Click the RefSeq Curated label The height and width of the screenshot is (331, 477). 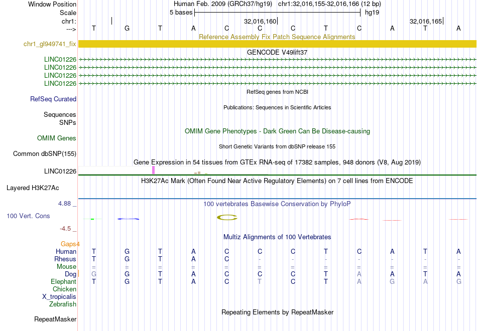pyautogui.click(x=53, y=99)
